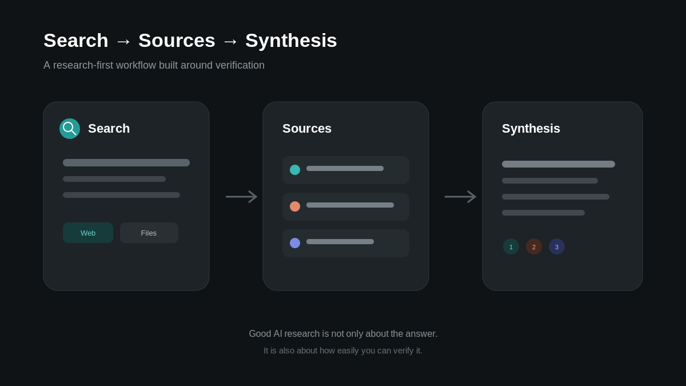This screenshot has width=686, height=386.
Task: Click 'Good AI research is not only' text
Action: 343,333
